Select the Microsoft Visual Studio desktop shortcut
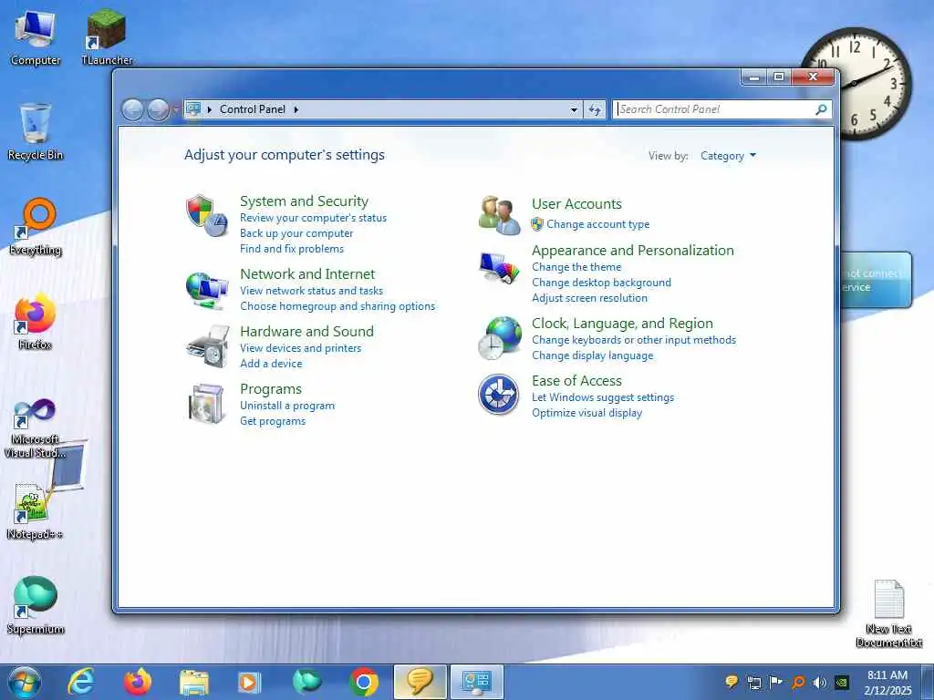Image resolution: width=934 pixels, height=700 pixels. [x=36, y=427]
